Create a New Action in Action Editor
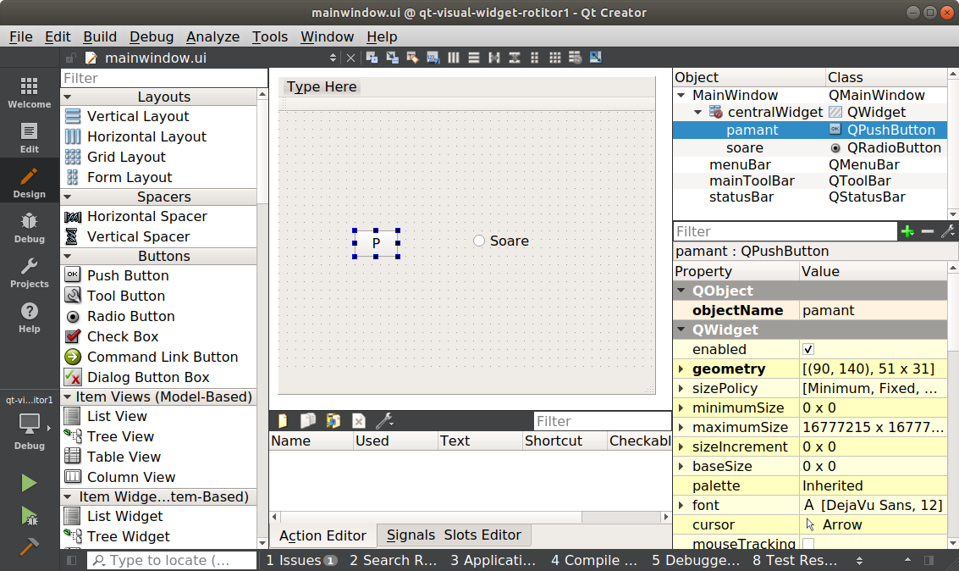959x571 pixels. [284, 420]
